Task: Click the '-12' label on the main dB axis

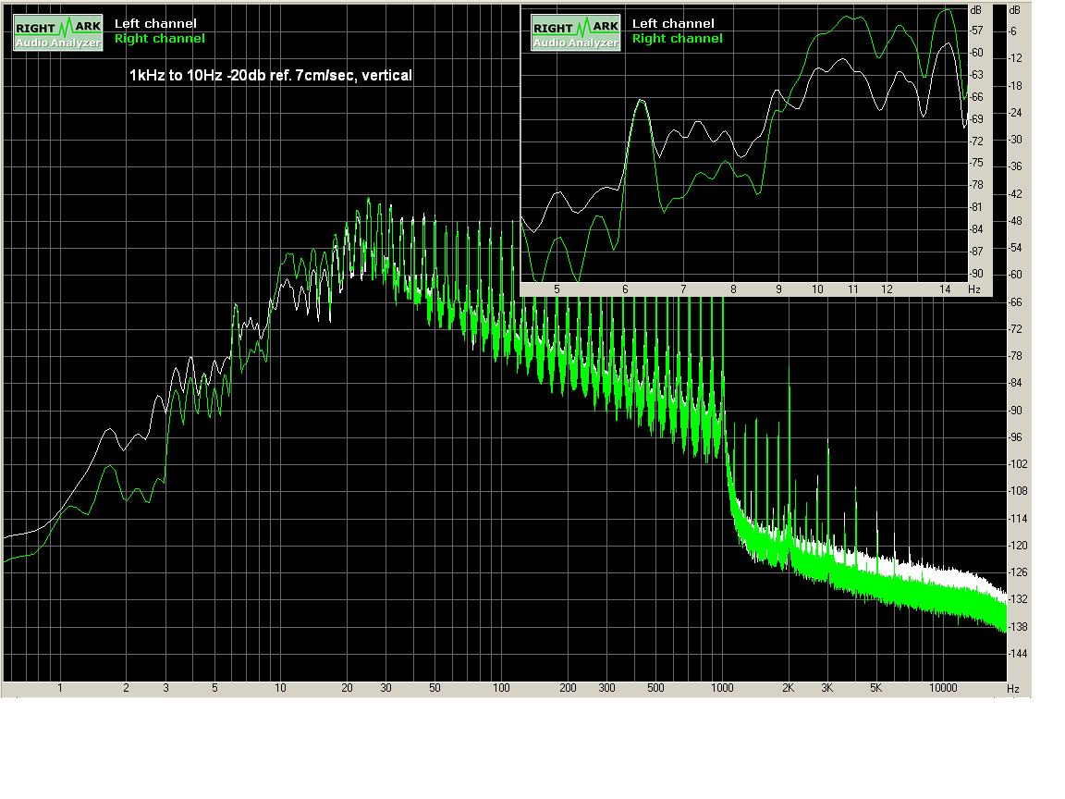Action: tap(1015, 58)
